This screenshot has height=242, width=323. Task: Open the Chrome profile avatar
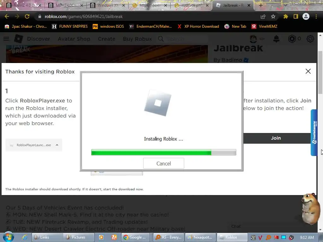point(306,16)
